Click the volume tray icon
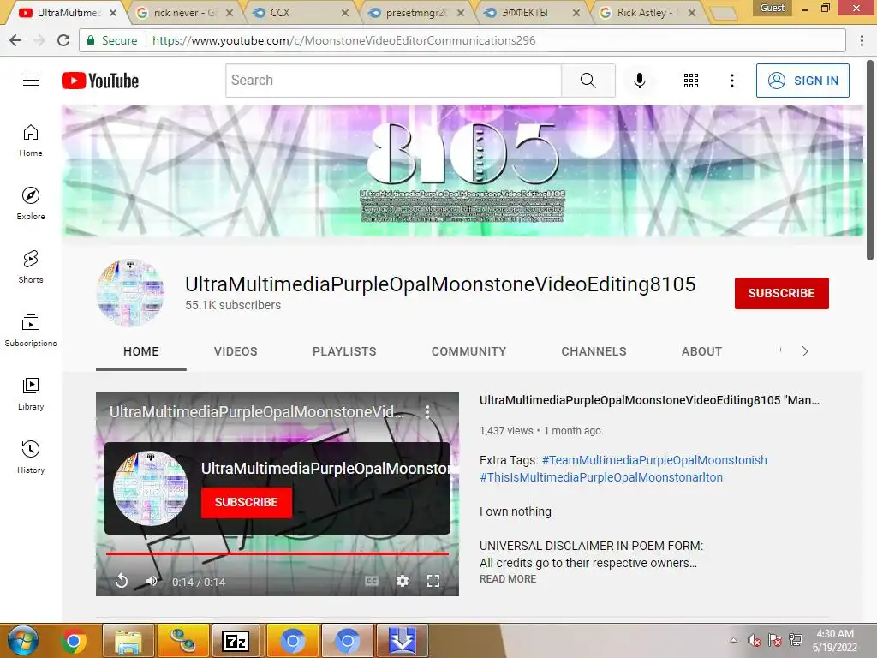This screenshot has height=658, width=877. [x=754, y=640]
